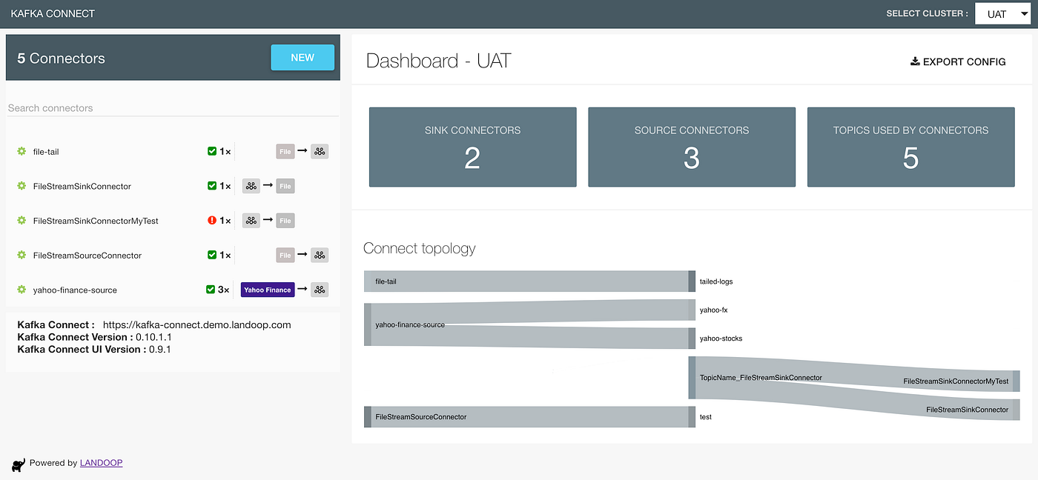Select the File source icon in file-tail row

click(285, 151)
